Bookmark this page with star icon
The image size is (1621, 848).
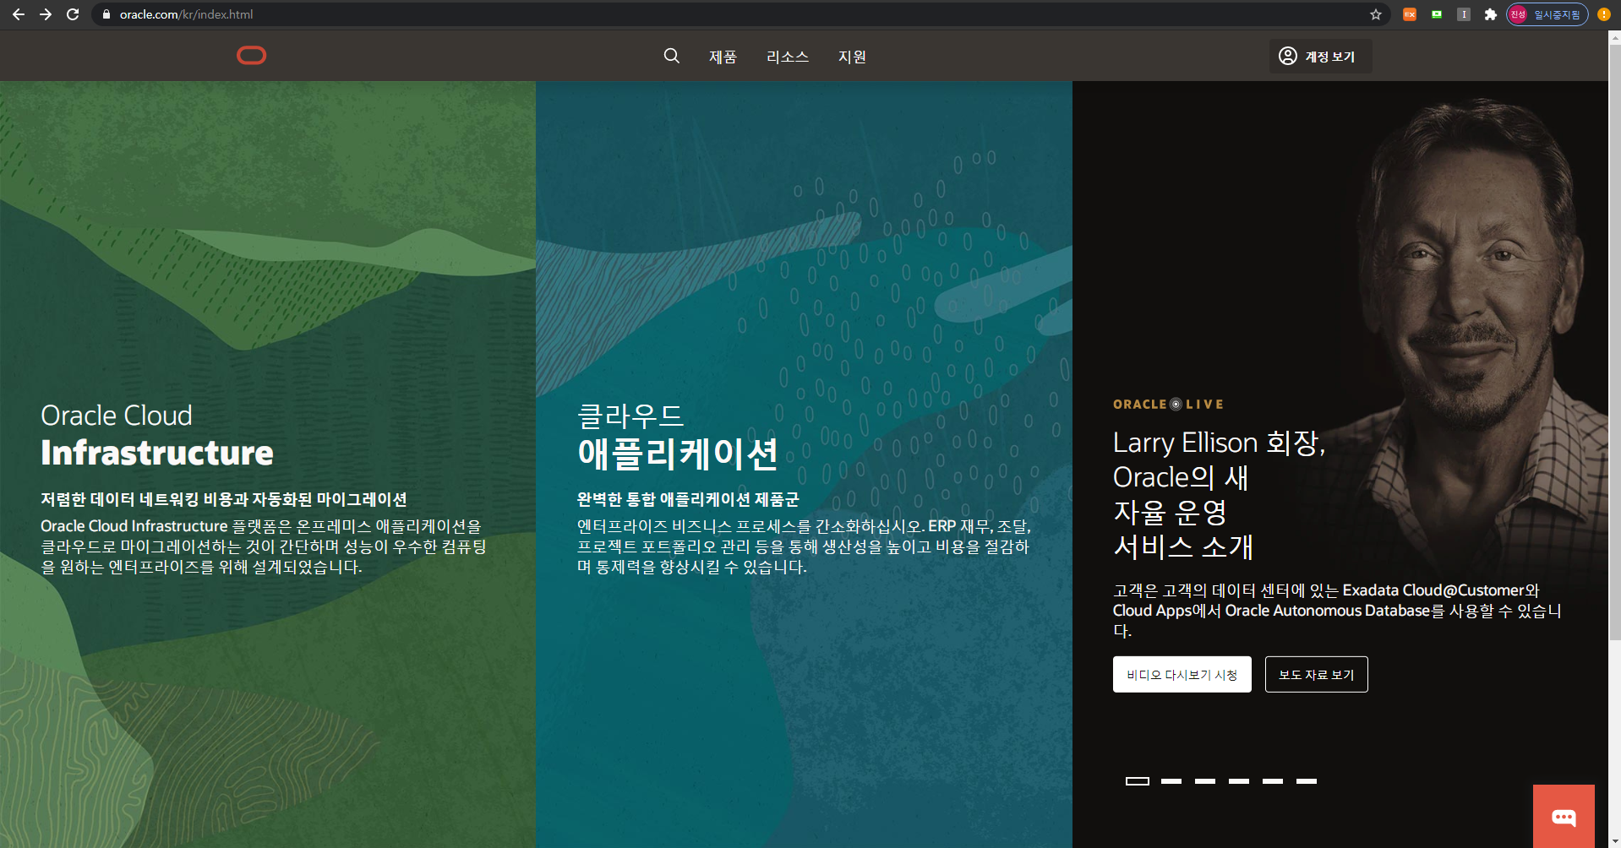1375,14
